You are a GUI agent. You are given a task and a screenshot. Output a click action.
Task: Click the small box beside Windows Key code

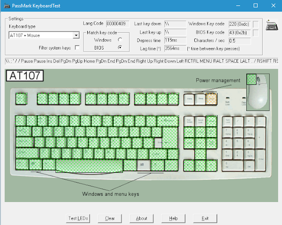click(256, 24)
